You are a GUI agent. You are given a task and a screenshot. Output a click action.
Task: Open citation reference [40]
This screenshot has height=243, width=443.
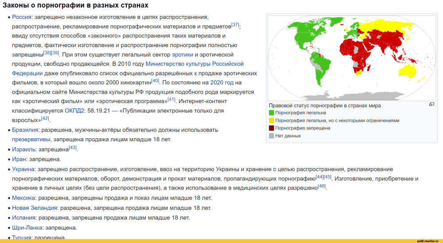pyautogui.click(x=155, y=81)
